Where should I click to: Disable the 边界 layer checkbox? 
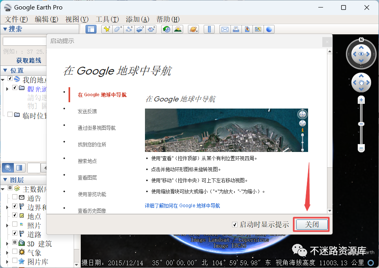15,206
